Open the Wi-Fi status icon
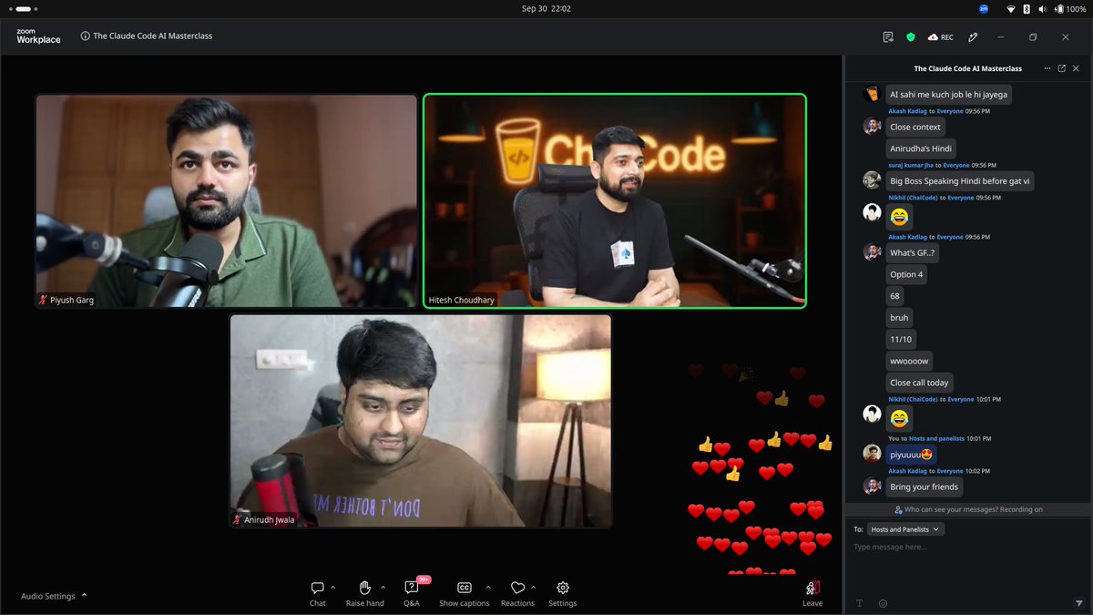Screen dimensions: 1093x615 tap(1010, 8)
